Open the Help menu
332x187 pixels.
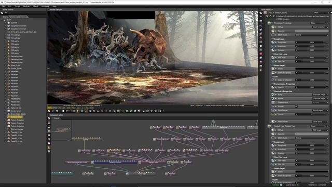tap(54, 6)
